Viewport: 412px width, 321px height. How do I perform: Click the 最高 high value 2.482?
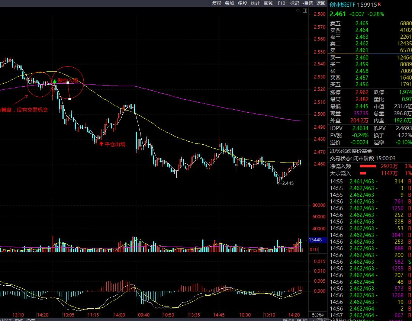[x=362, y=99]
